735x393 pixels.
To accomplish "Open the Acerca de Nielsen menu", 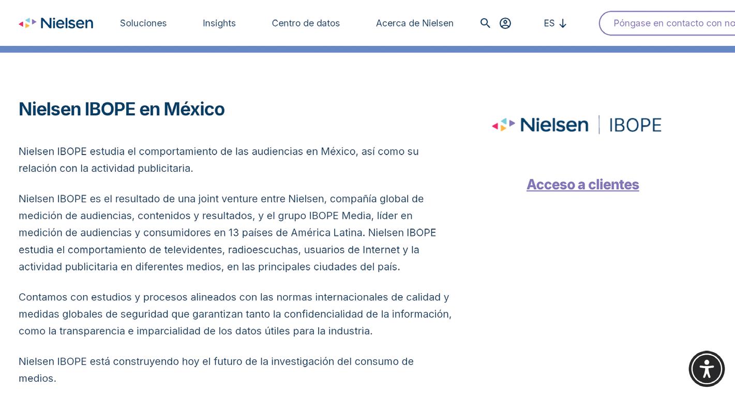I will pyautogui.click(x=415, y=23).
